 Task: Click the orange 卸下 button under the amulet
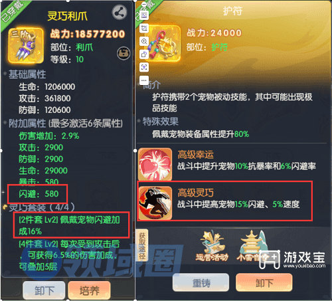click(264, 282)
